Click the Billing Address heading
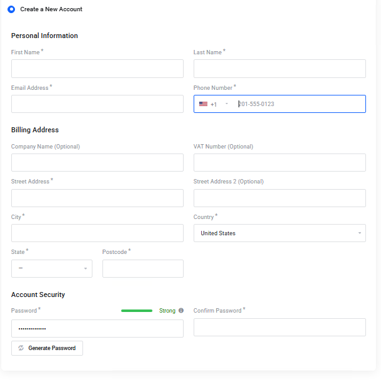 pos(35,130)
